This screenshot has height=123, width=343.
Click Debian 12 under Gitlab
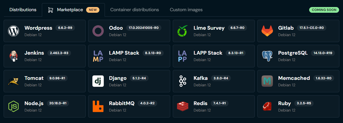tap(287, 35)
